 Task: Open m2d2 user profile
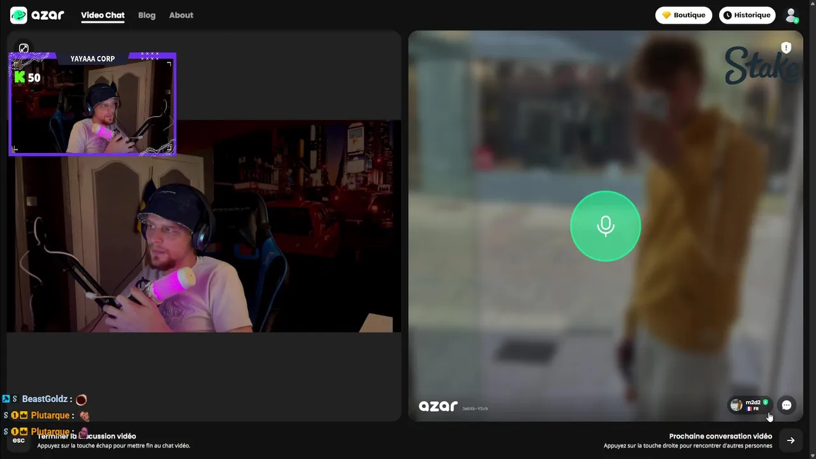(749, 405)
